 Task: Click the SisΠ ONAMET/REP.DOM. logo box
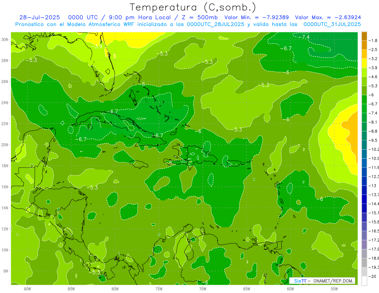[322, 281]
